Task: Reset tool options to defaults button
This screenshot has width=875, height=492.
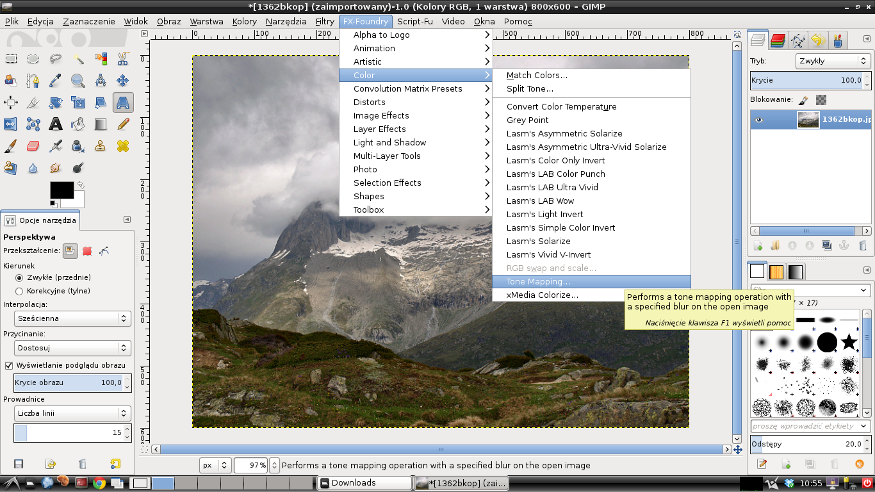Action: click(x=115, y=464)
